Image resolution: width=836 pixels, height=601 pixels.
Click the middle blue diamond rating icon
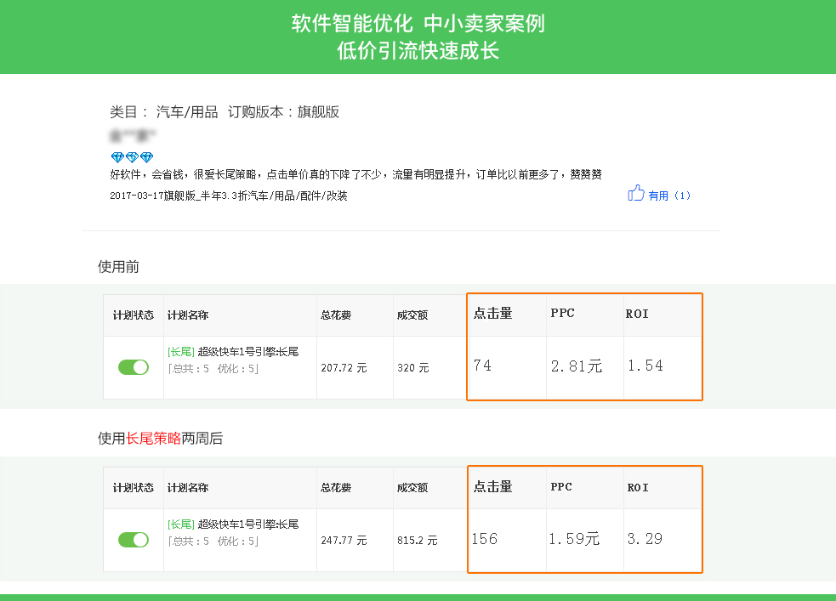point(132,158)
